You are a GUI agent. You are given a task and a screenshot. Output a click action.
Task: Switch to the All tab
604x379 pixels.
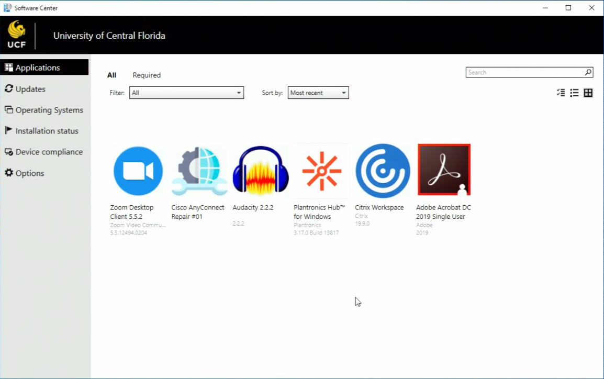(111, 75)
